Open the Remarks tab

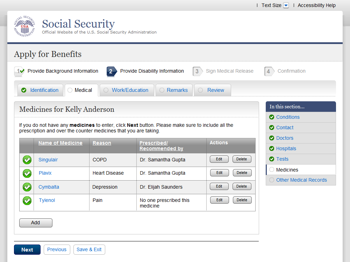click(177, 90)
